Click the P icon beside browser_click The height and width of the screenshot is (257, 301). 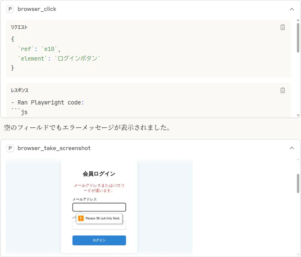[x=10, y=9]
